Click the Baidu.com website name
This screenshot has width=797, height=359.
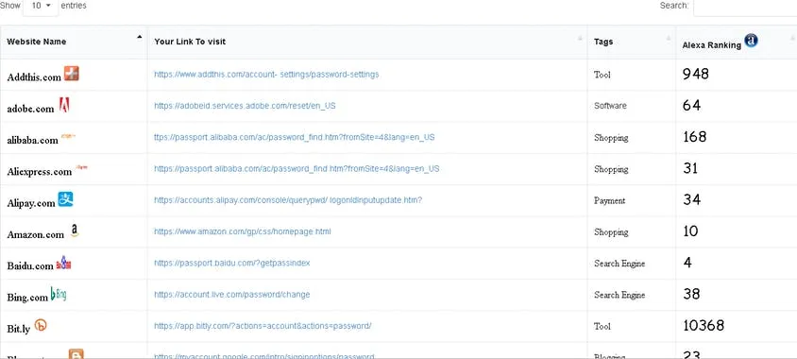[x=30, y=266]
